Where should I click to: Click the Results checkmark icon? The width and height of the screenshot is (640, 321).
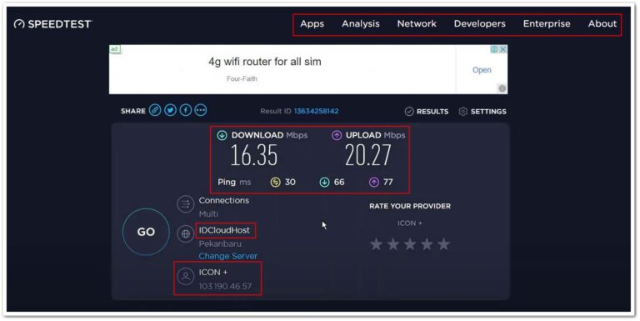pos(409,112)
